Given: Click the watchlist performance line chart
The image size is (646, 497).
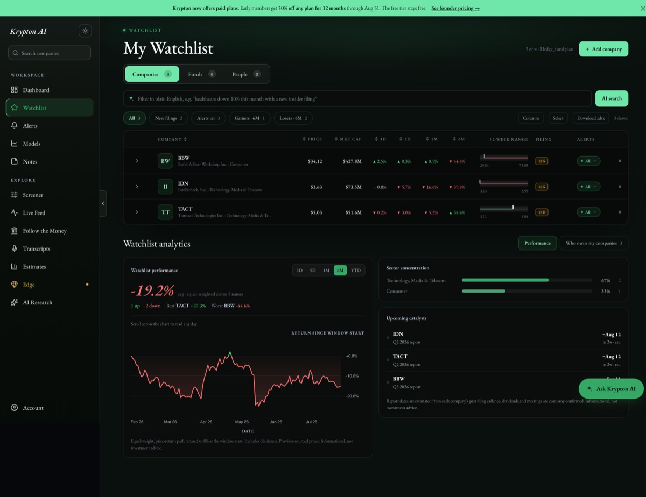Looking at the screenshot, I should pyautogui.click(x=237, y=379).
